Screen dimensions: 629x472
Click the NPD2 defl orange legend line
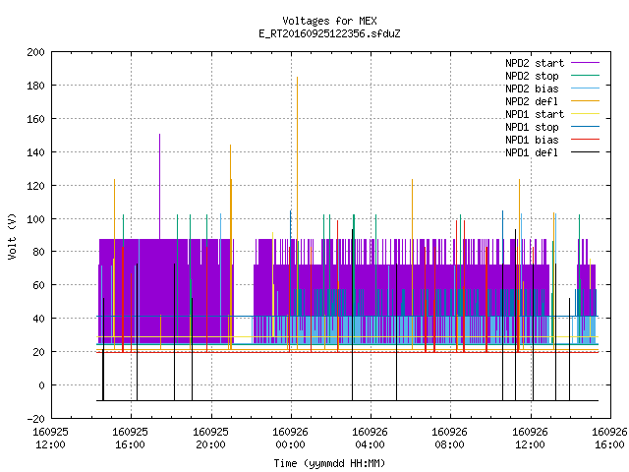[585, 101]
